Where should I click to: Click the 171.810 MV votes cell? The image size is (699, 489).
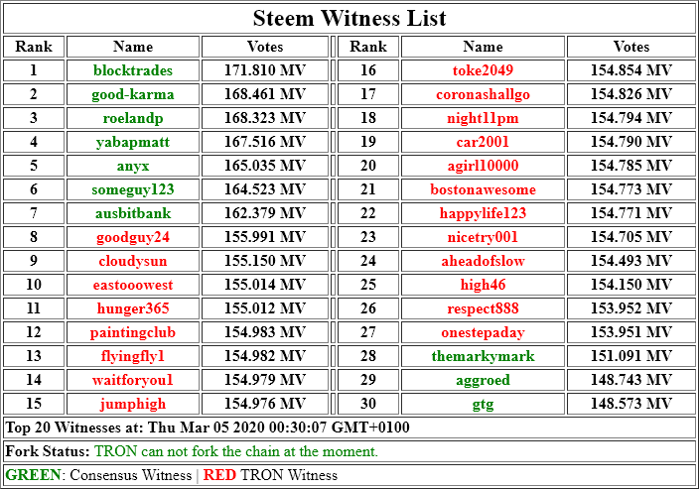[x=265, y=70]
